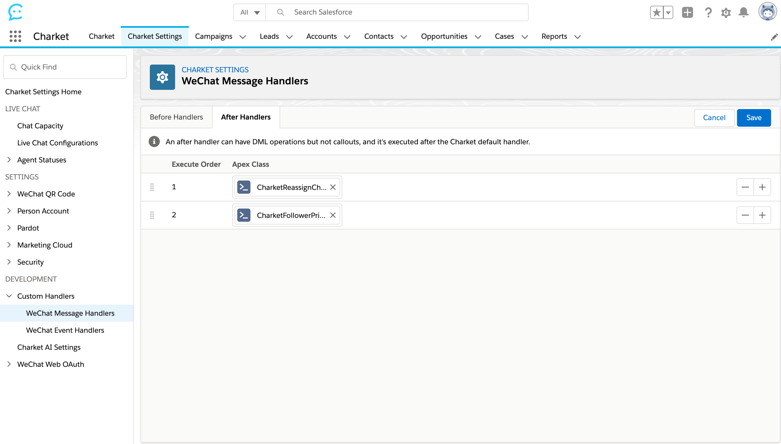
Task: Open the Favorites list dropdown arrow
Action: (x=668, y=13)
